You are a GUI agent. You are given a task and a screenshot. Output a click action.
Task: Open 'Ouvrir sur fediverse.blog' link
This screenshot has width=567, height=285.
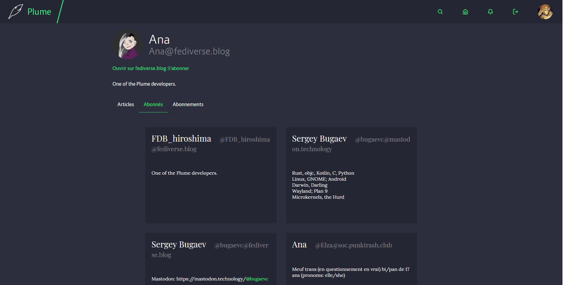pos(139,68)
